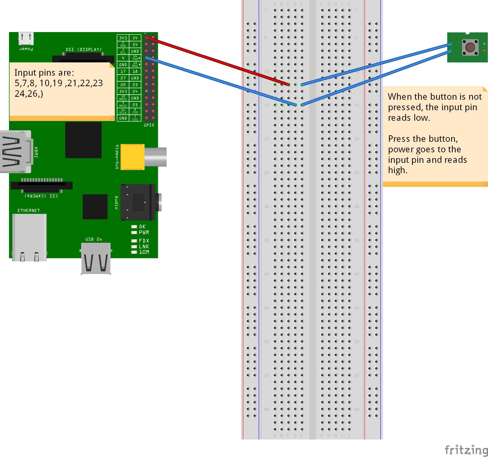Image resolution: width=488 pixels, height=457 pixels.
Task: Click the Ethernet port on the Raspberry Pi
Action: coord(29,238)
